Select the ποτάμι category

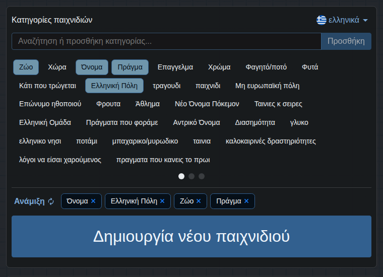click(87, 142)
